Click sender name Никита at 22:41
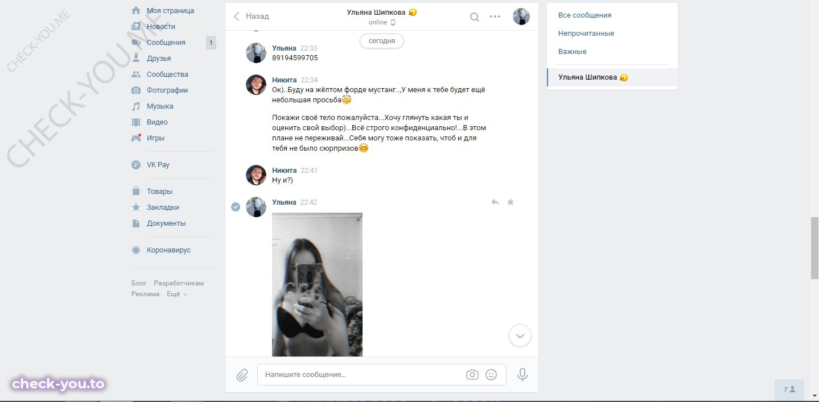Image resolution: width=819 pixels, height=402 pixels. [x=285, y=171]
